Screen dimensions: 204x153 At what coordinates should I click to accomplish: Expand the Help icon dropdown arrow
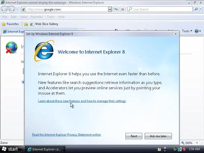(200, 31)
